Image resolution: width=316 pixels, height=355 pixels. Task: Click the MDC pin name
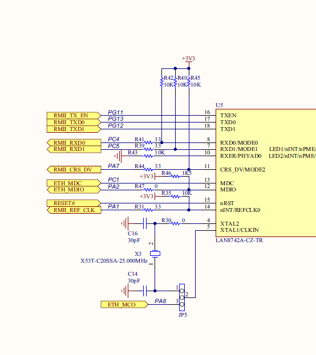(227, 183)
